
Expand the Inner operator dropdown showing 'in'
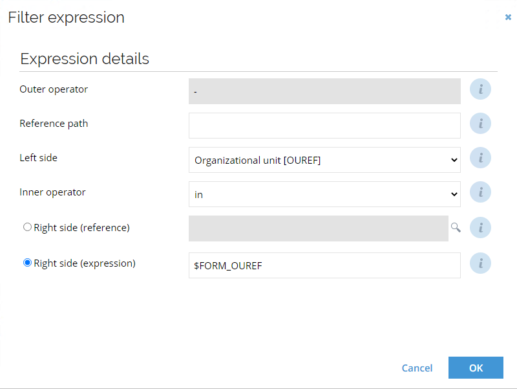point(324,194)
